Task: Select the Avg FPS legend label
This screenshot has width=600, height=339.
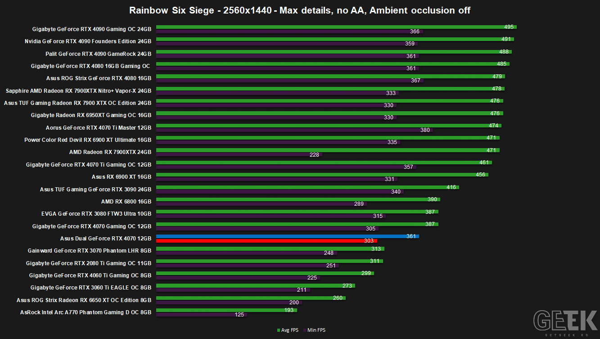Action: click(x=290, y=330)
